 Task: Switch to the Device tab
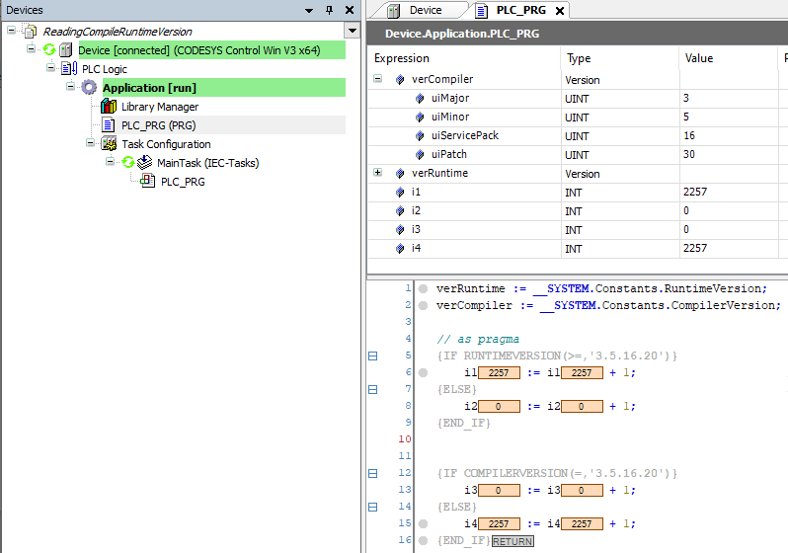(426, 10)
